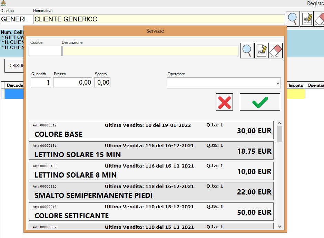Click the application logo icon in title bar
This screenshot has width=324, height=238.
click(x=3, y=3)
